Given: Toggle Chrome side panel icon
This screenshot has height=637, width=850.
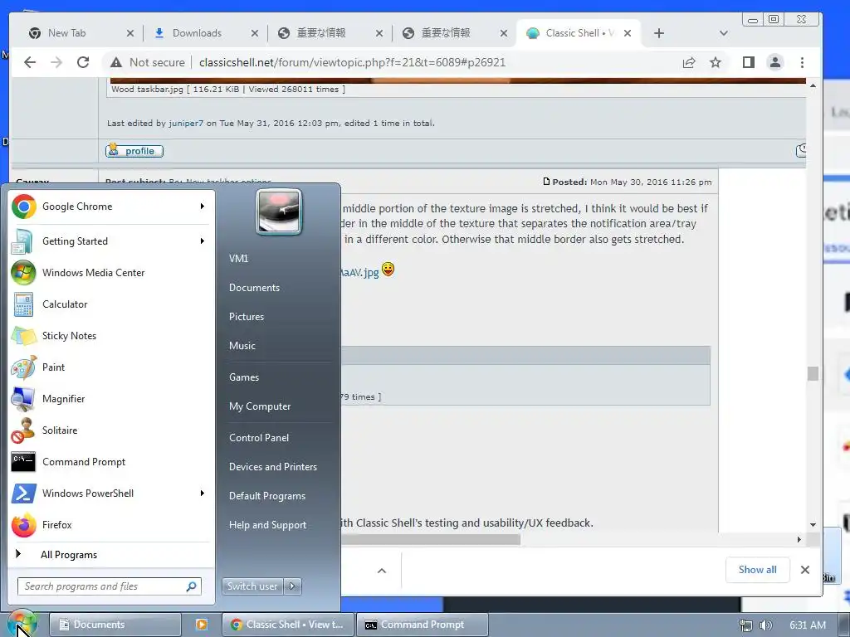Looking at the screenshot, I should tap(749, 62).
